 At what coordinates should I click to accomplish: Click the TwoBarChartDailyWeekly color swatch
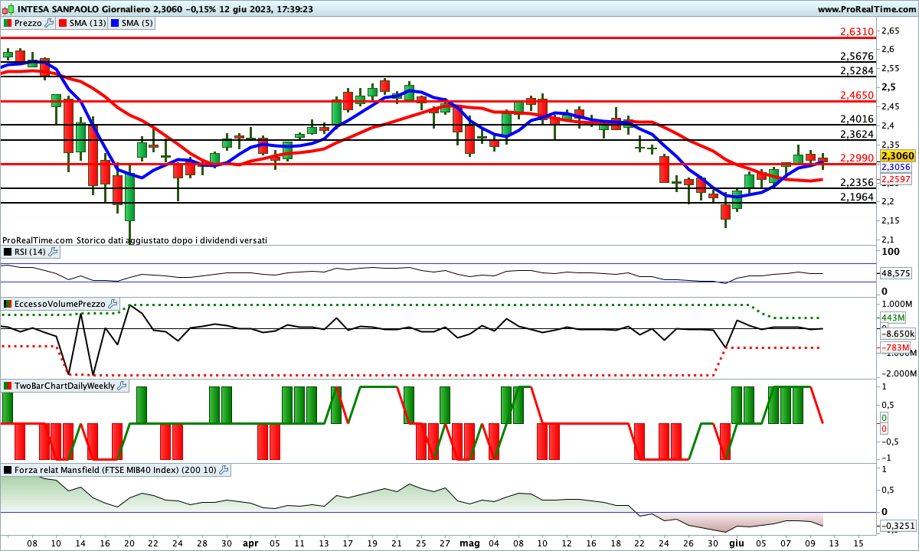point(8,386)
